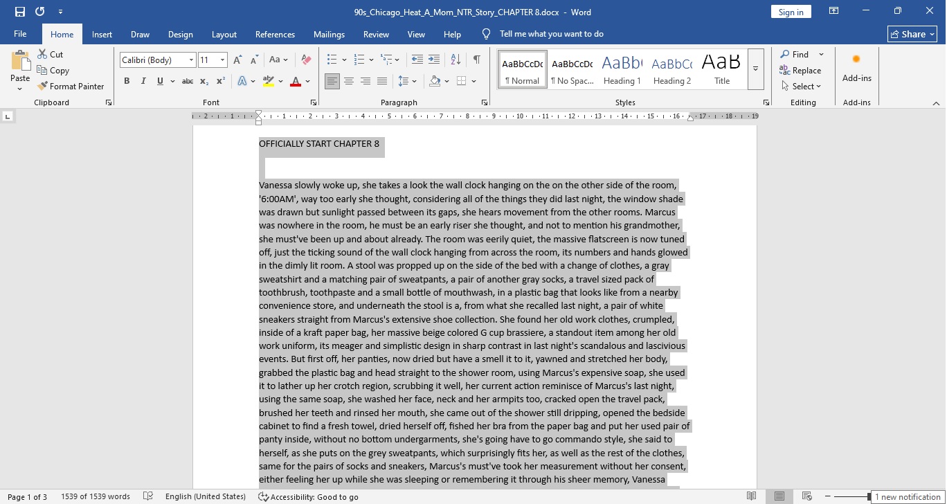
Task: Switch to the Mailings tab
Action: 330,35
